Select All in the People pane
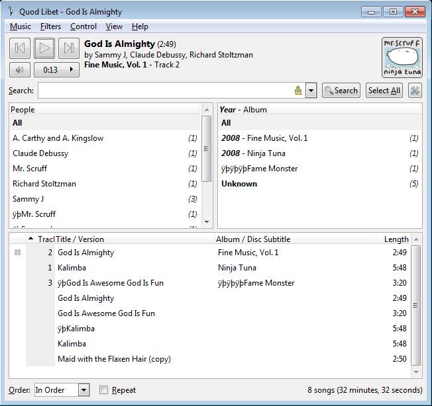 click(x=105, y=123)
